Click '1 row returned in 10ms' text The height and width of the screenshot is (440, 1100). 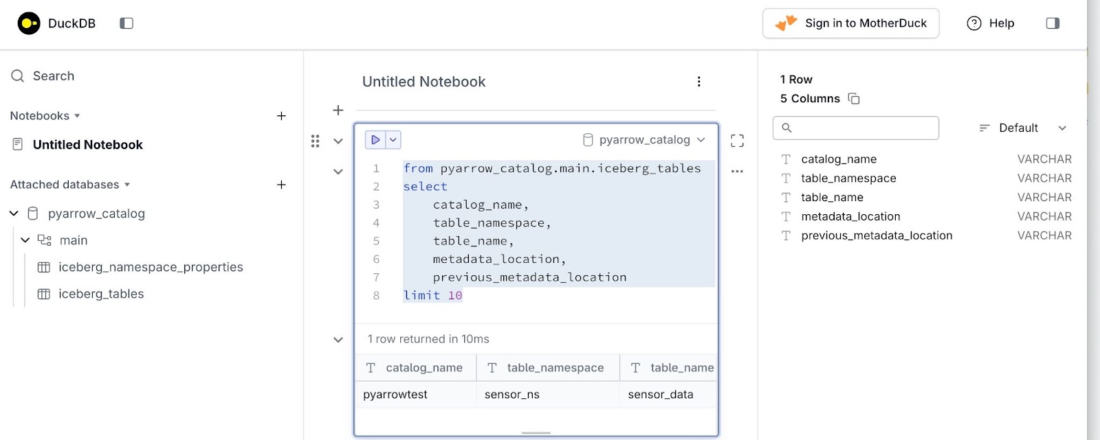coord(428,339)
